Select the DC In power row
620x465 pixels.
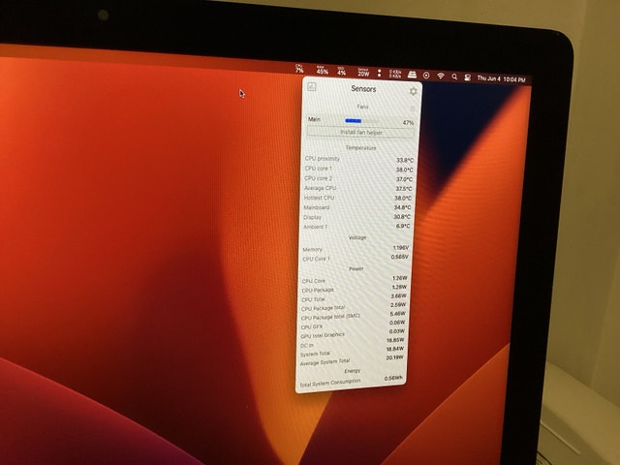coord(352,343)
